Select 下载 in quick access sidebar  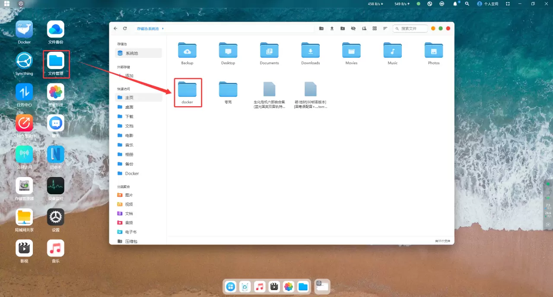coord(129,117)
